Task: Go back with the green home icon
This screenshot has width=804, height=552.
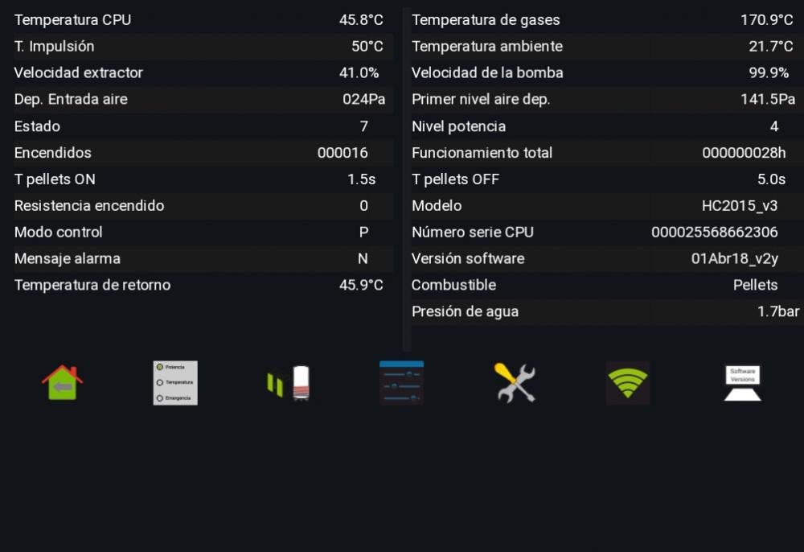Action: (62, 382)
